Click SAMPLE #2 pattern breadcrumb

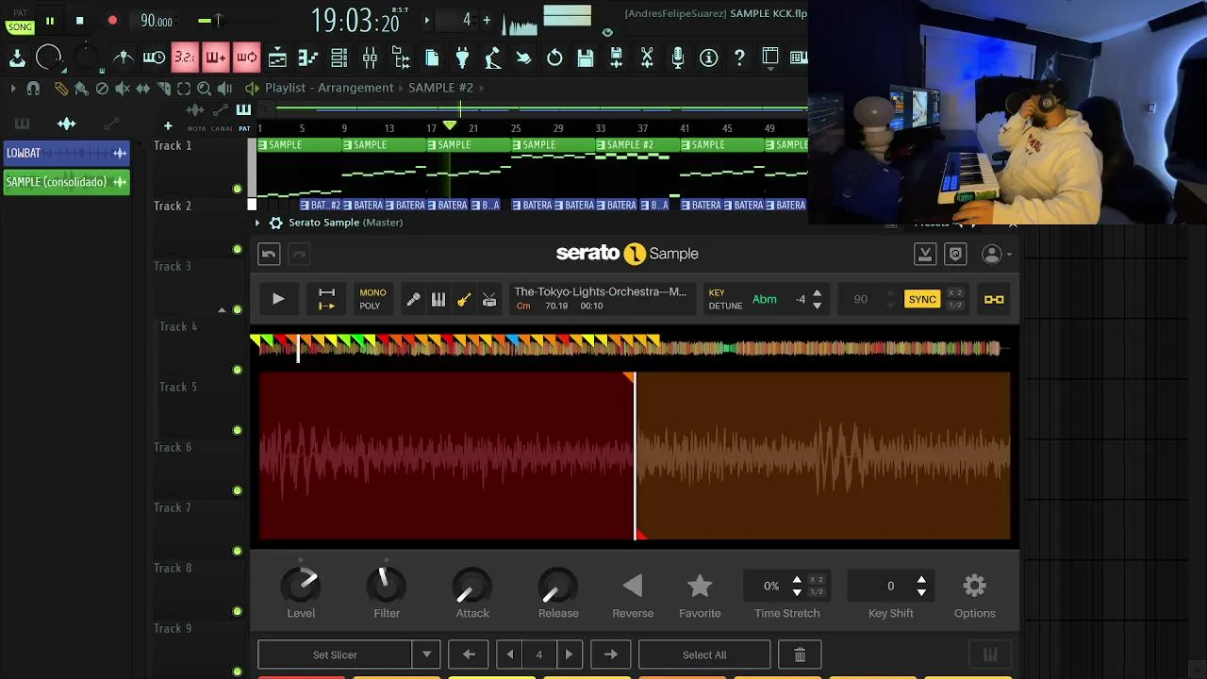point(440,88)
